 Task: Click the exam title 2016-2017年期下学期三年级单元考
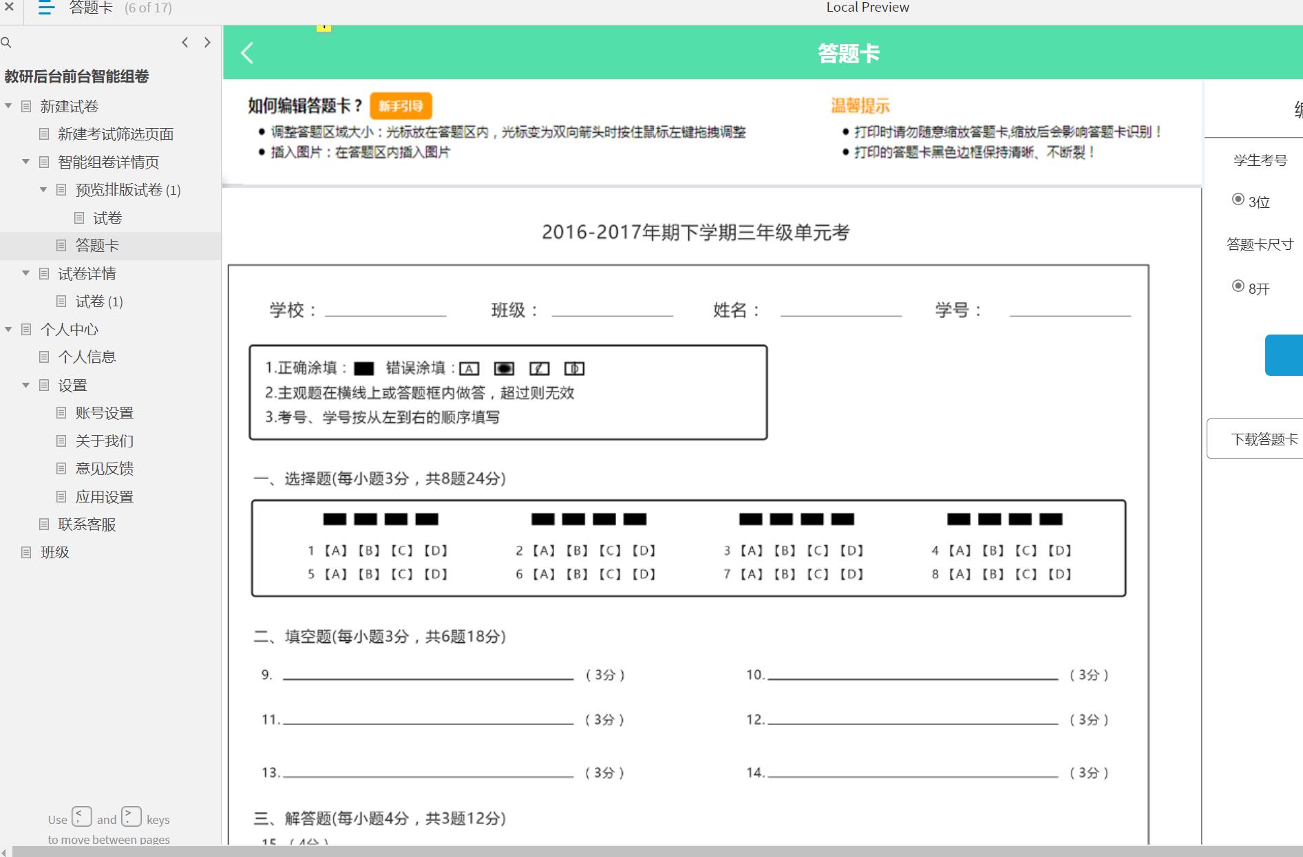695,233
